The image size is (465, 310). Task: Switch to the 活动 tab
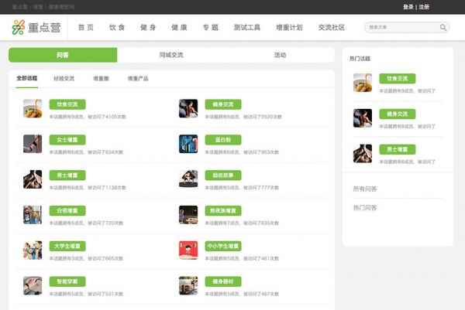coord(280,56)
